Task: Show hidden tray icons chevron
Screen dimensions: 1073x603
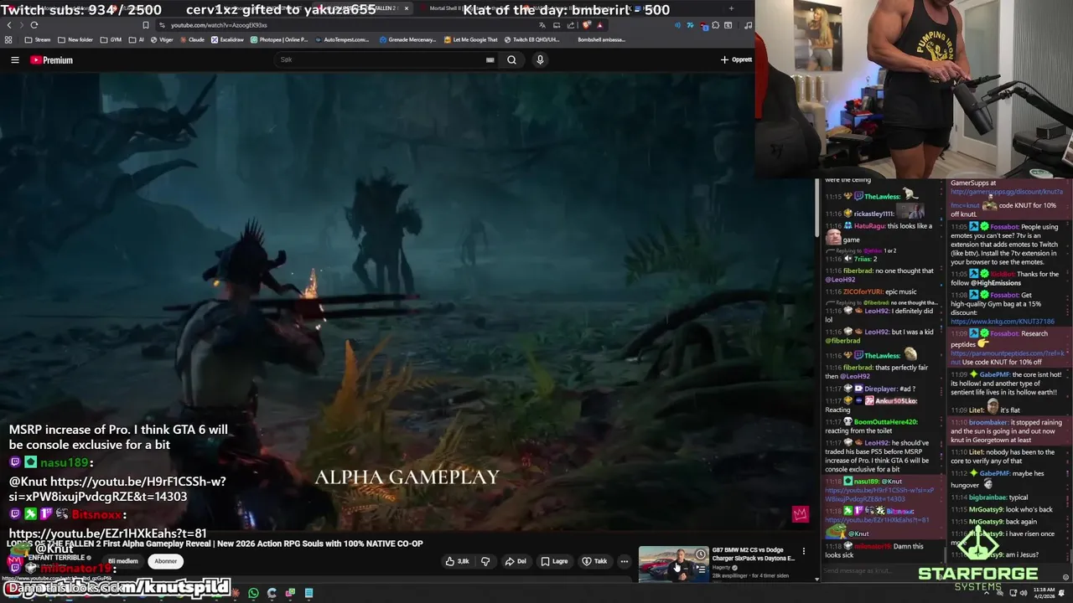Action: (987, 593)
